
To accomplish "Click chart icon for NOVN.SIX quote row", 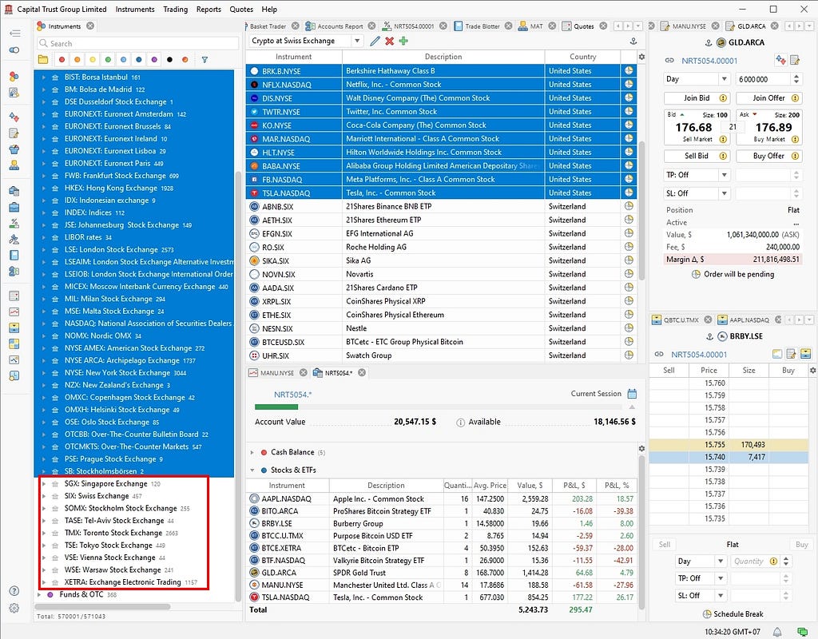I will coord(629,274).
